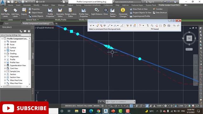Select the square PVI grip on profile
This screenshot has height=114, width=203.
click(71, 31)
